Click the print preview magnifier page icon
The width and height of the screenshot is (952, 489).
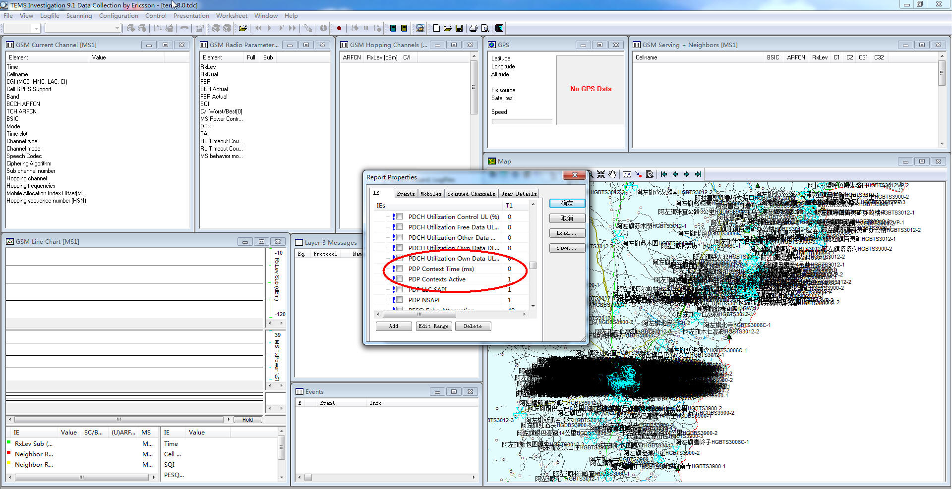coord(485,28)
